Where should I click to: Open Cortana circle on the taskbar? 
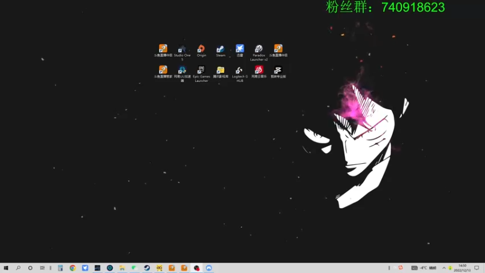tap(30, 268)
